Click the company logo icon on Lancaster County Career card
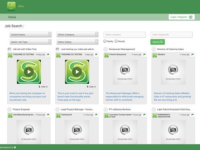Viewport: 200px width, 150px height. pos(107,115)
